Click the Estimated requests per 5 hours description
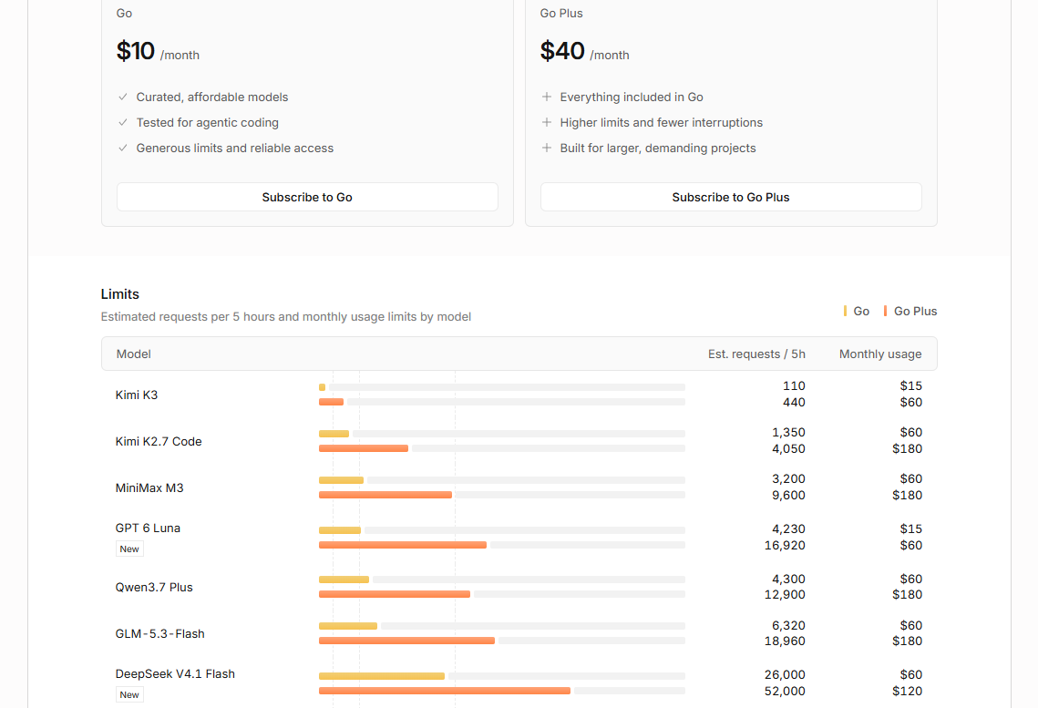Viewport: 1038px width, 708px height. point(286,317)
